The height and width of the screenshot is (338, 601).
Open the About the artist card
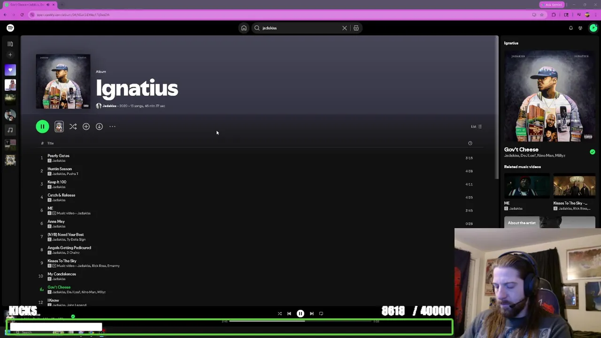point(550,223)
